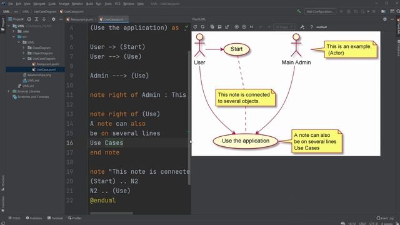400x225 pixels.
Task: Go to next diagram page arrow
Action: pyautogui.click(x=268, y=27)
